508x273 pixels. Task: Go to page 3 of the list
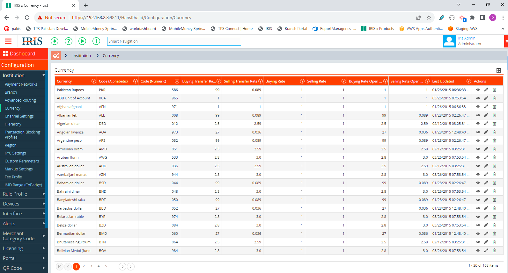(x=91, y=266)
